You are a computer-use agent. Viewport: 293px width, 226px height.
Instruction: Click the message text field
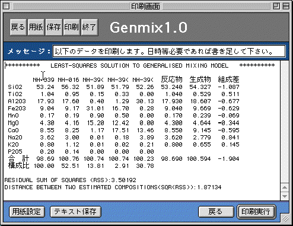point(169,52)
